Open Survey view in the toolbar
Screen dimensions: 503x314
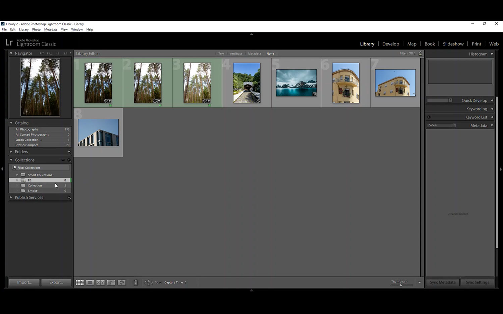[x=111, y=283]
